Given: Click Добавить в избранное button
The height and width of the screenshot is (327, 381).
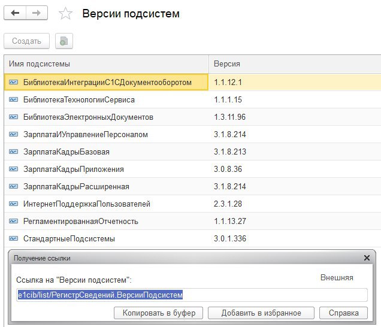Looking at the screenshot, I should [261, 313].
